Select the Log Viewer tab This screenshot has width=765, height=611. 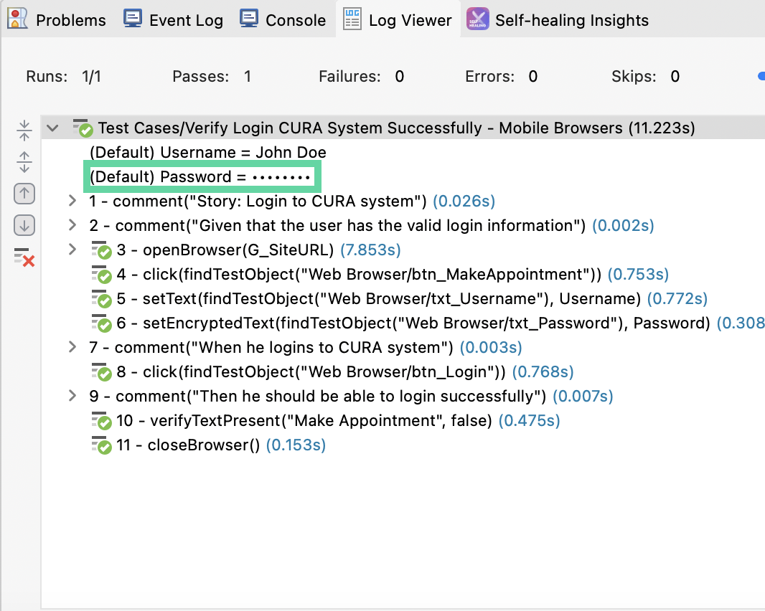398,20
